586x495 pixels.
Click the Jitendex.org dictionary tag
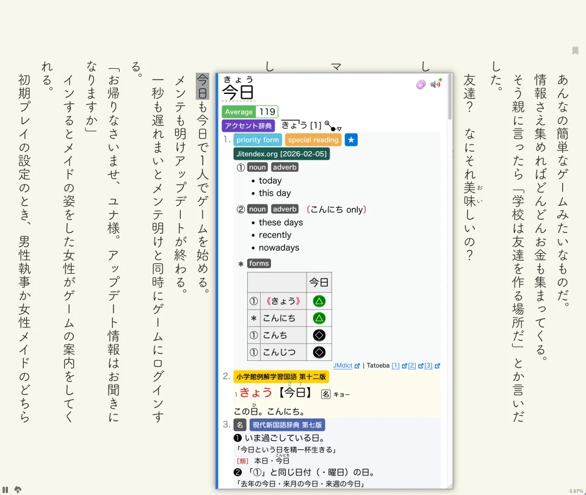click(281, 154)
